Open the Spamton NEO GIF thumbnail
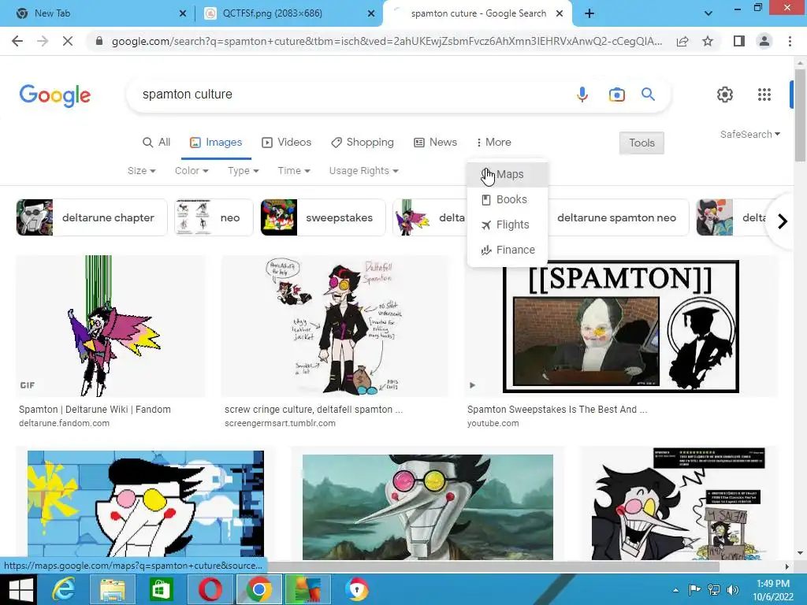 (110, 326)
